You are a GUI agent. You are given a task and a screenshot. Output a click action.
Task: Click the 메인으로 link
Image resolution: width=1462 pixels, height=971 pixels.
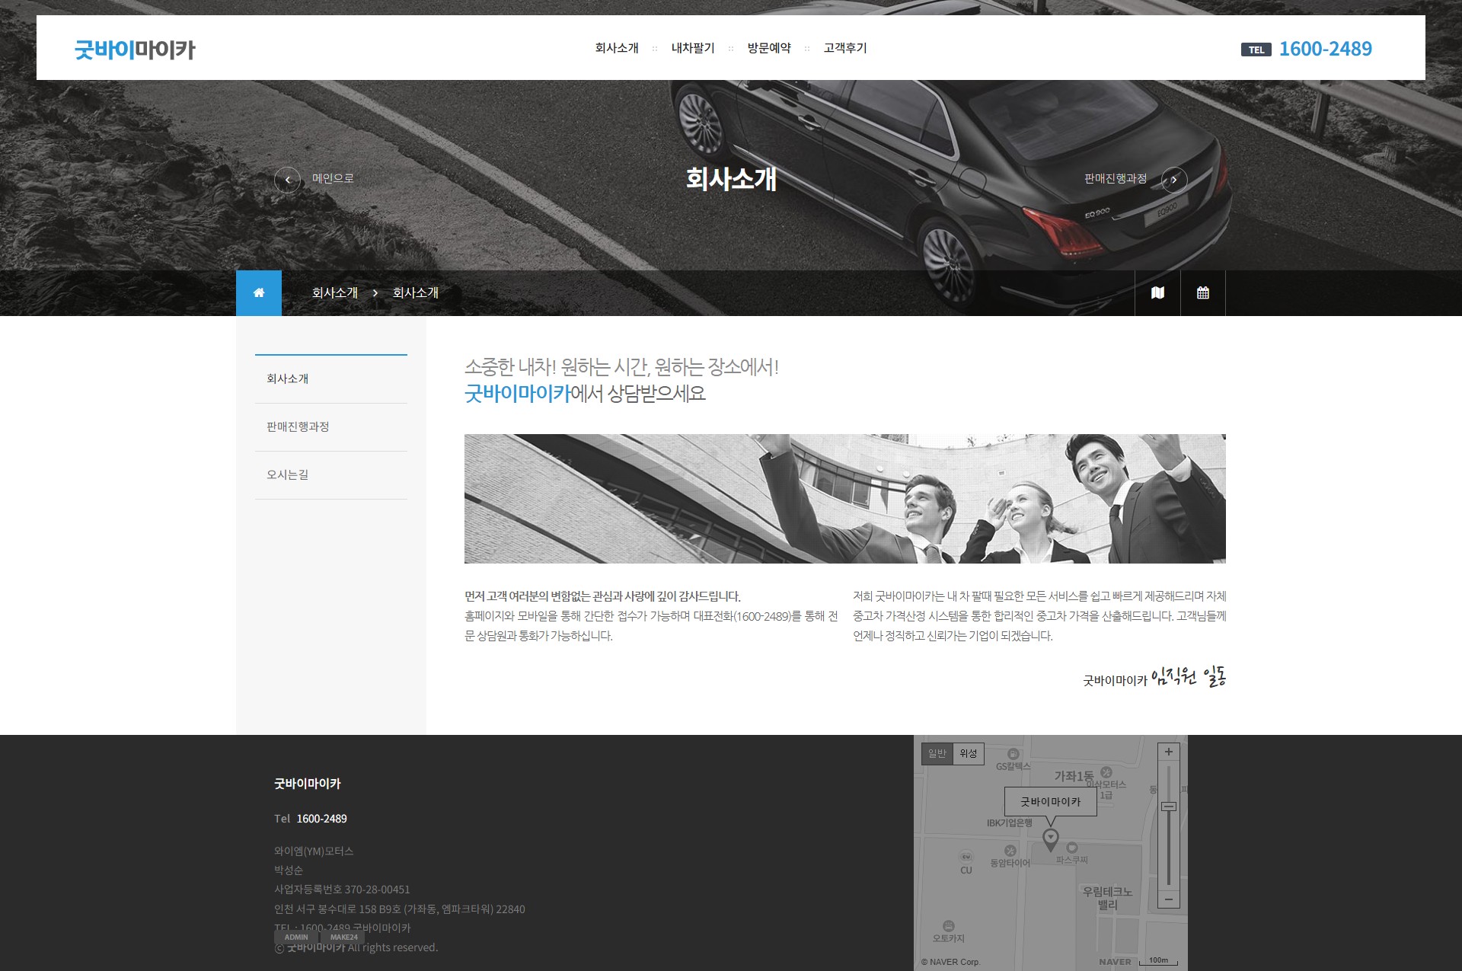pyautogui.click(x=333, y=178)
